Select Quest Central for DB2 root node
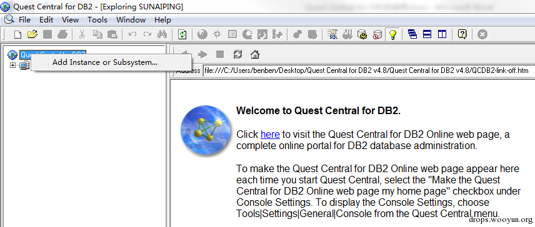Image resolution: width=535 pixels, height=227 pixels. [x=53, y=54]
